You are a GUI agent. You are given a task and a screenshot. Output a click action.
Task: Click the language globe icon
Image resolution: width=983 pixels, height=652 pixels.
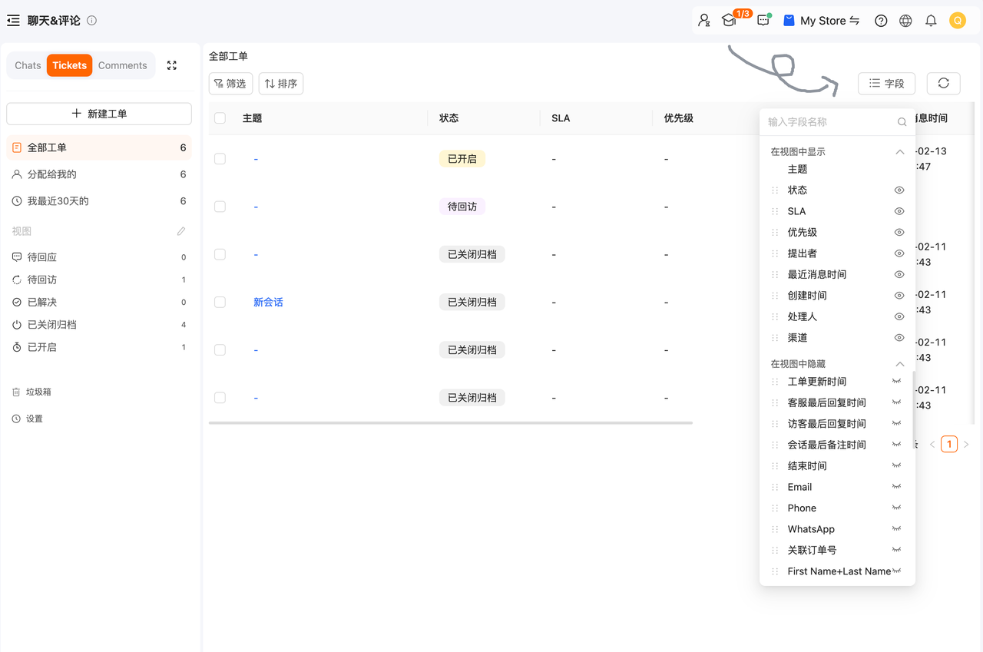pos(905,21)
